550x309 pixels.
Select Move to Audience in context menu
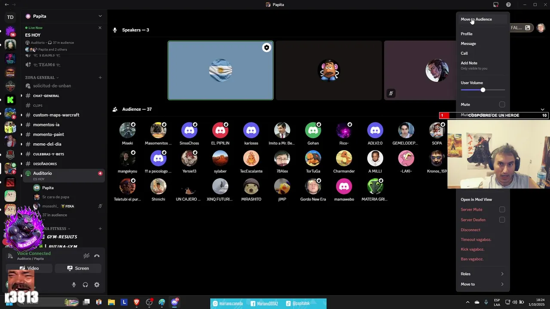[483, 19]
